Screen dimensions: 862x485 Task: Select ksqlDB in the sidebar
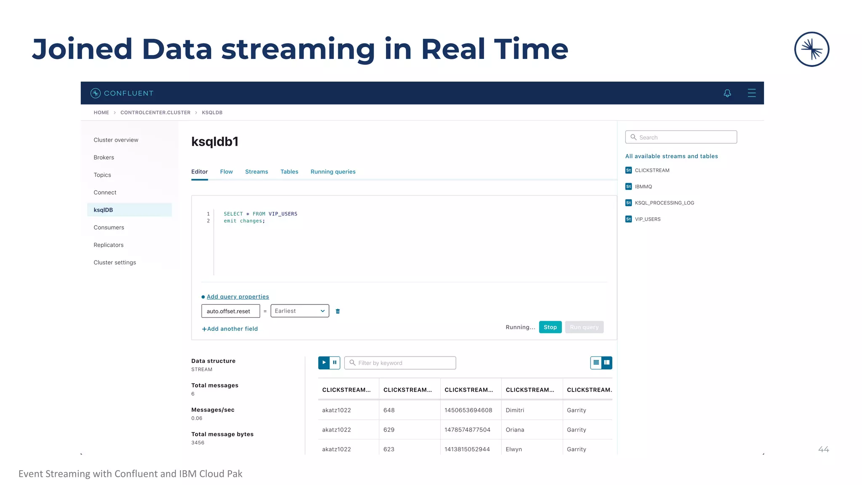coord(129,210)
